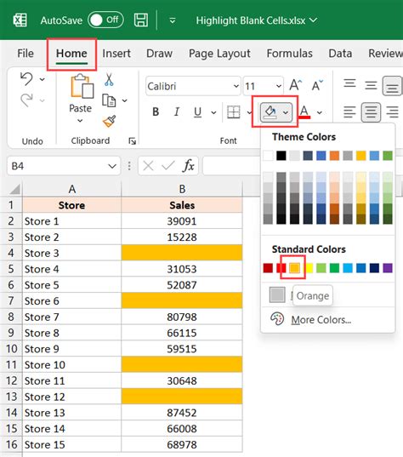Toggle the AutoSave switch
This screenshot has height=457, width=403.
[105, 20]
